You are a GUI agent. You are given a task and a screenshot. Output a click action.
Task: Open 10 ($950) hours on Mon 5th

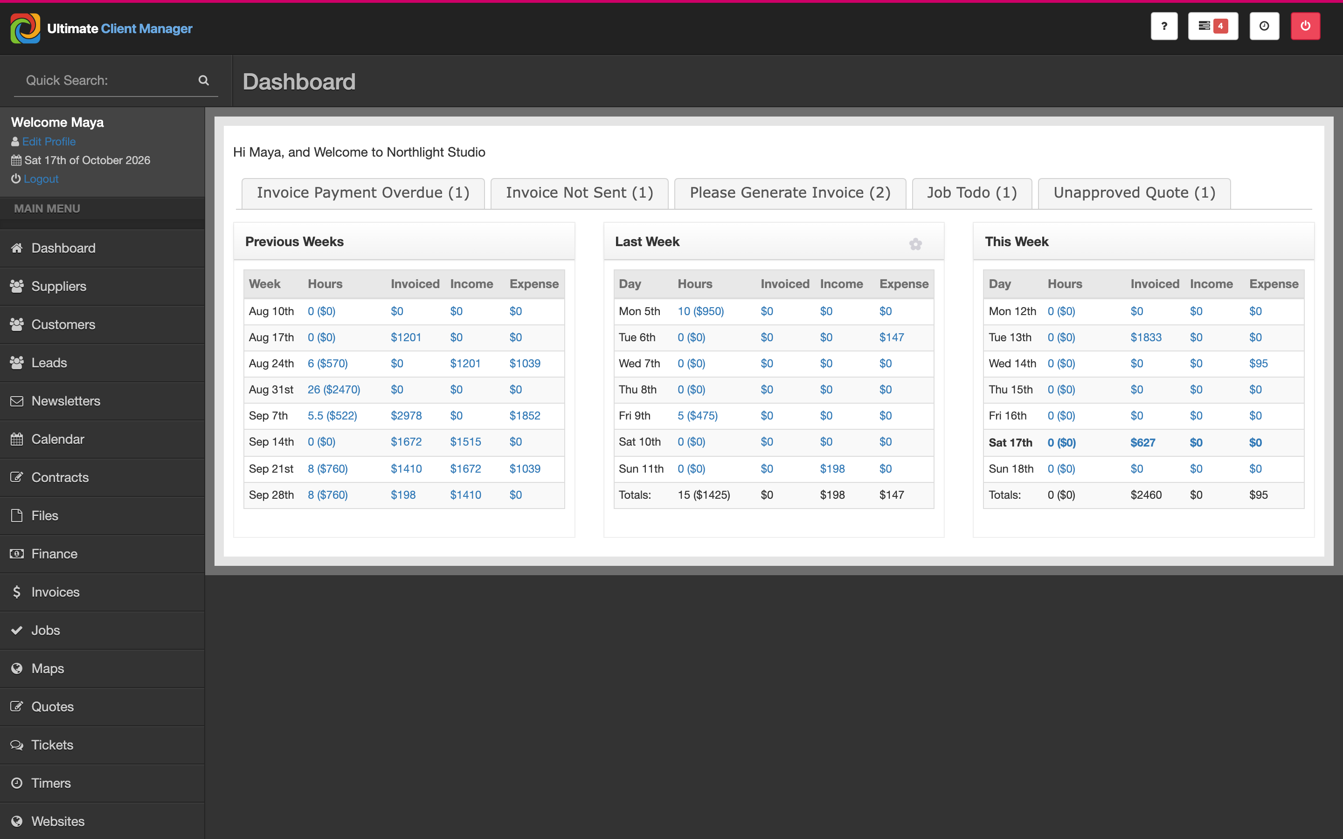click(700, 311)
